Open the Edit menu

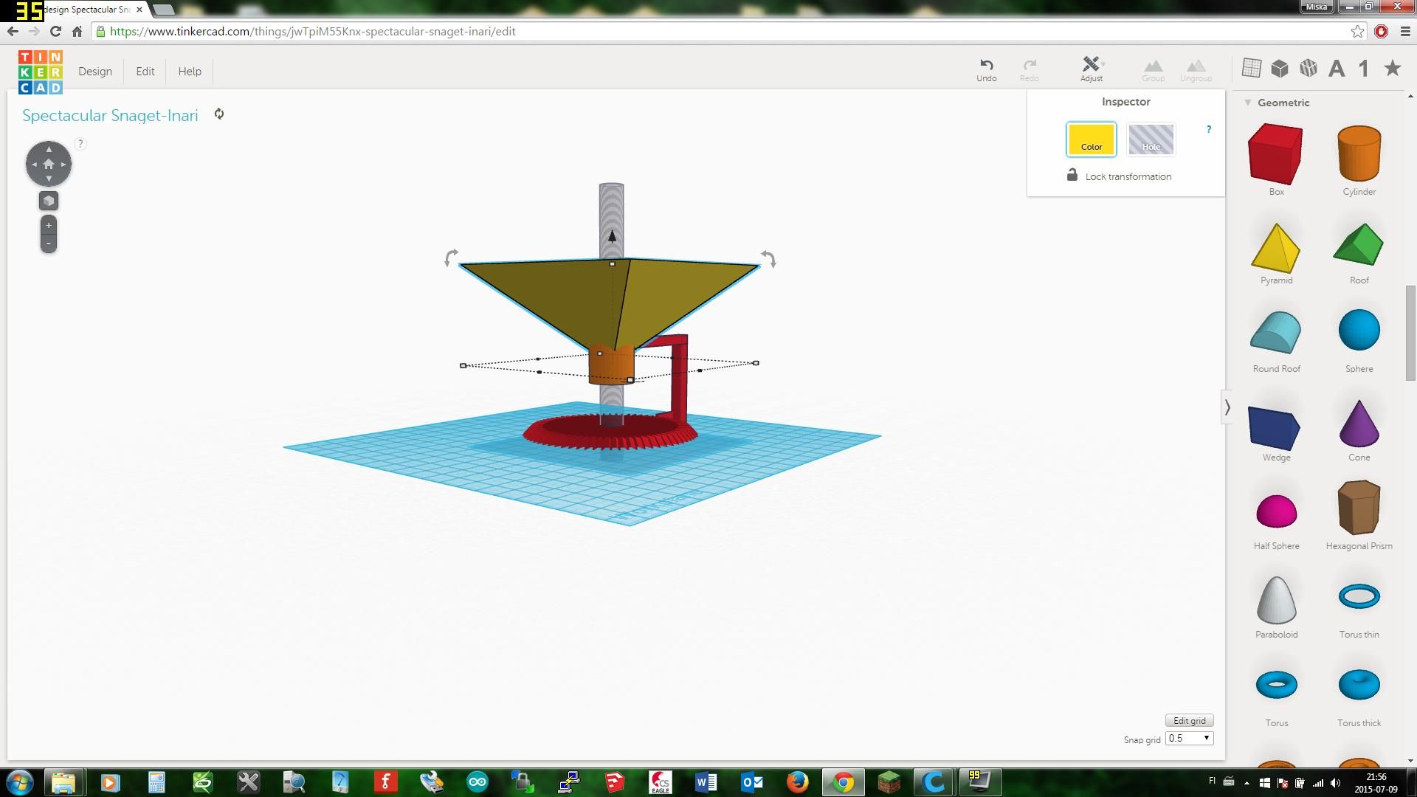click(x=145, y=71)
